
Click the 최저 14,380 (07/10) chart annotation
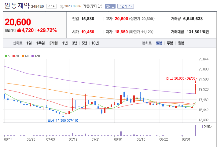(x=63, y=120)
